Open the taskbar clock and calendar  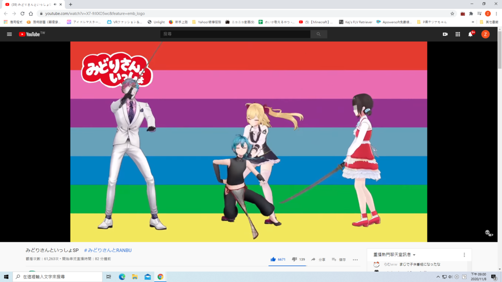478,277
